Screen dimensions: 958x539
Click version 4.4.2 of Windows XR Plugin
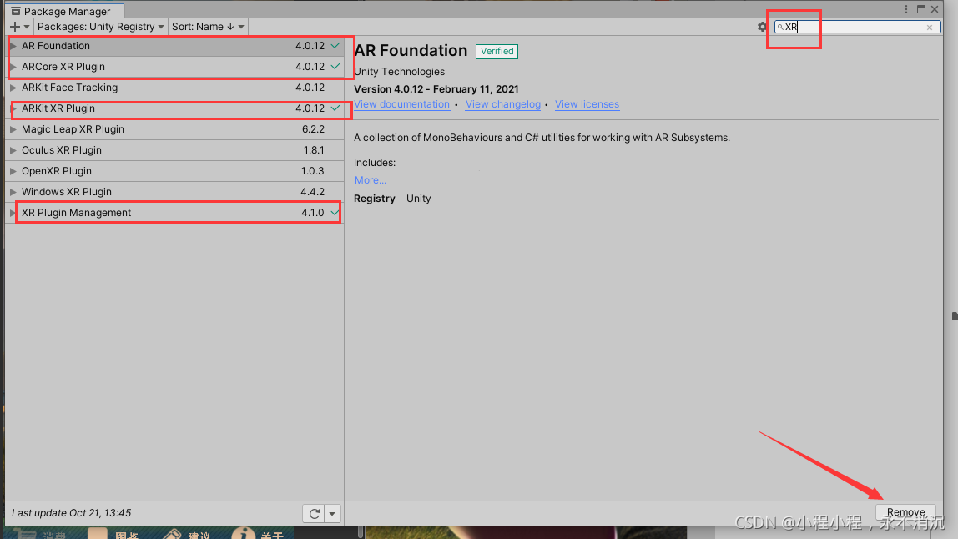point(312,191)
